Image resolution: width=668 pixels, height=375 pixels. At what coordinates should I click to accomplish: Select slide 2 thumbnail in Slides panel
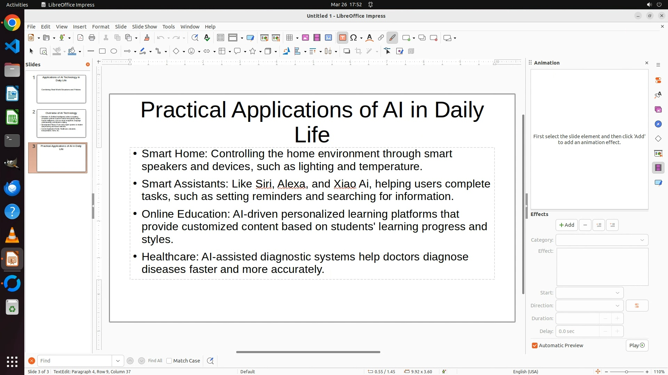pos(61,123)
